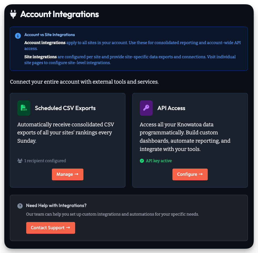Click the plug icon beside Account Integrations
Image resolution: width=258 pixels, height=253 pixels.
[13, 14]
